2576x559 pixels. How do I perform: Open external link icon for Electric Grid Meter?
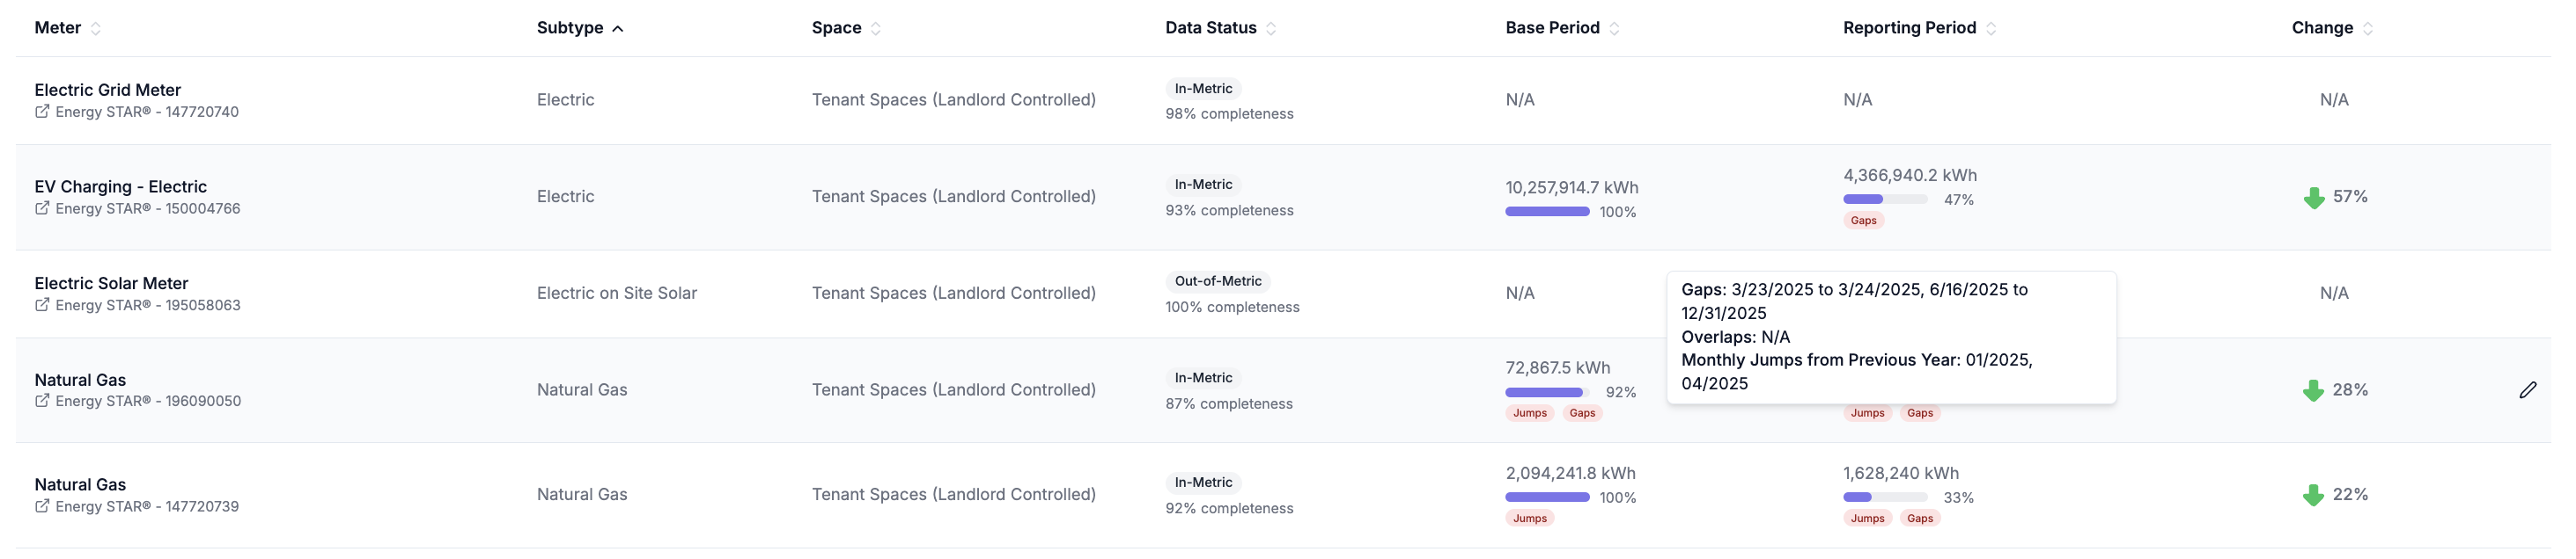(42, 112)
